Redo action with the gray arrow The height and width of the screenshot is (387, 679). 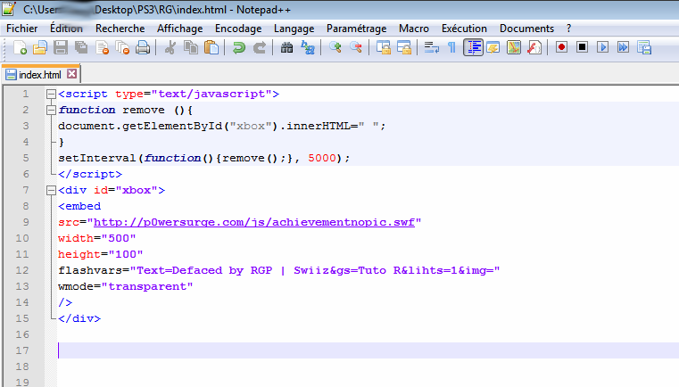tap(260, 47)
